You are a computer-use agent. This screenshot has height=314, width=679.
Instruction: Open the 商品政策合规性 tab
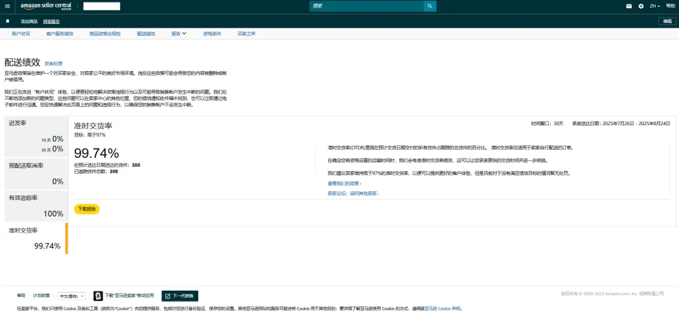(x=104, y=33)
